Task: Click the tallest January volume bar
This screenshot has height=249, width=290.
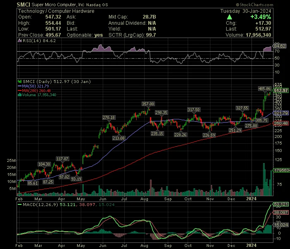Action: click(264, 179)
